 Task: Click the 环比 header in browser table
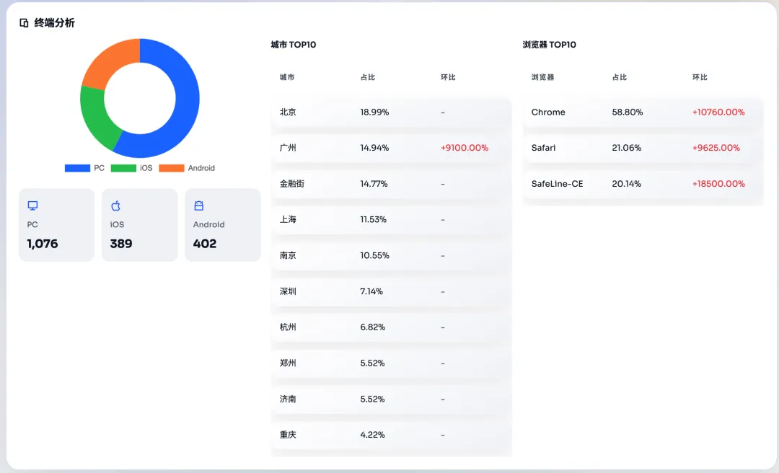click(x=700, y=77)
